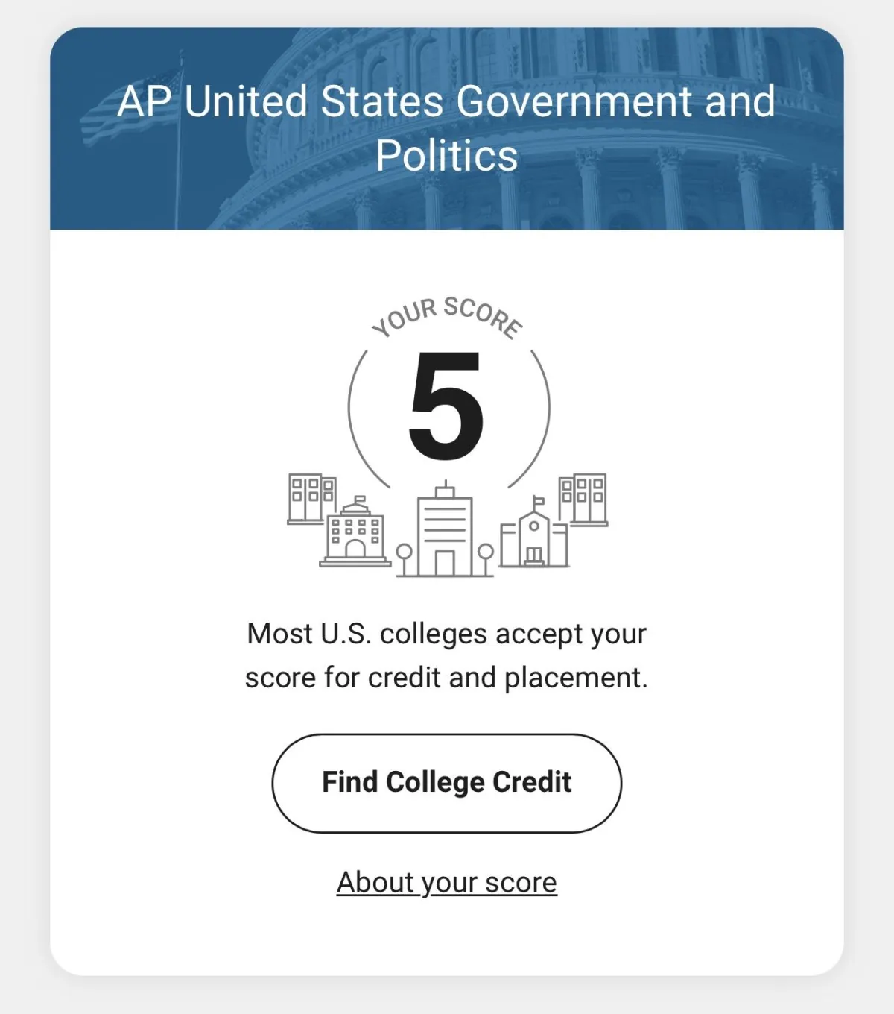Click the small tree icon left of tower

pyautogui.click(x=404, y=560)
